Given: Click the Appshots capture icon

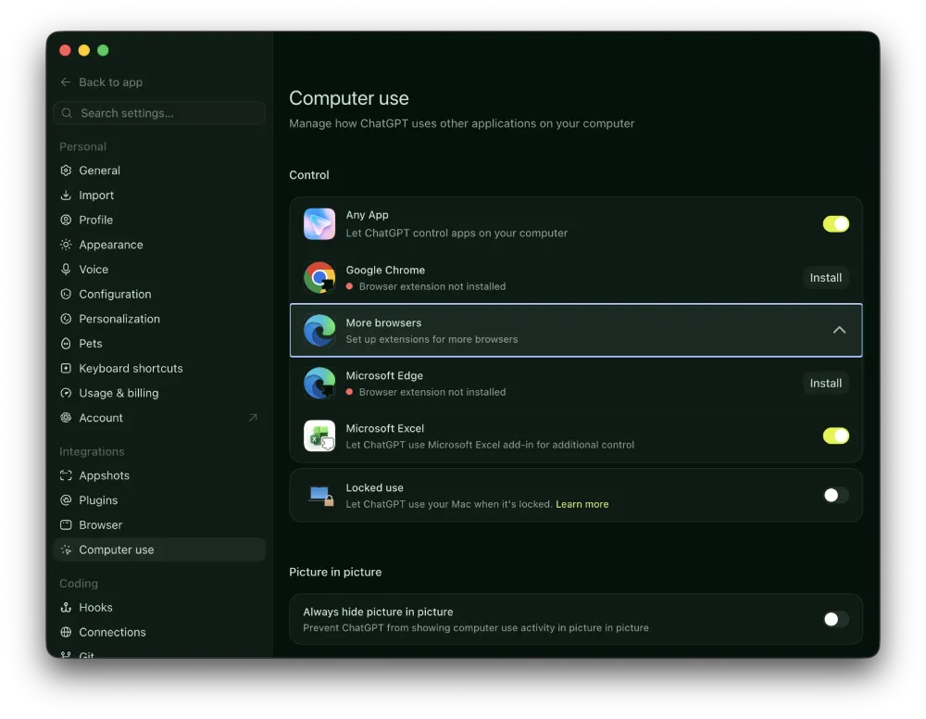Looking at the screenshot, I should pos(66,475).
